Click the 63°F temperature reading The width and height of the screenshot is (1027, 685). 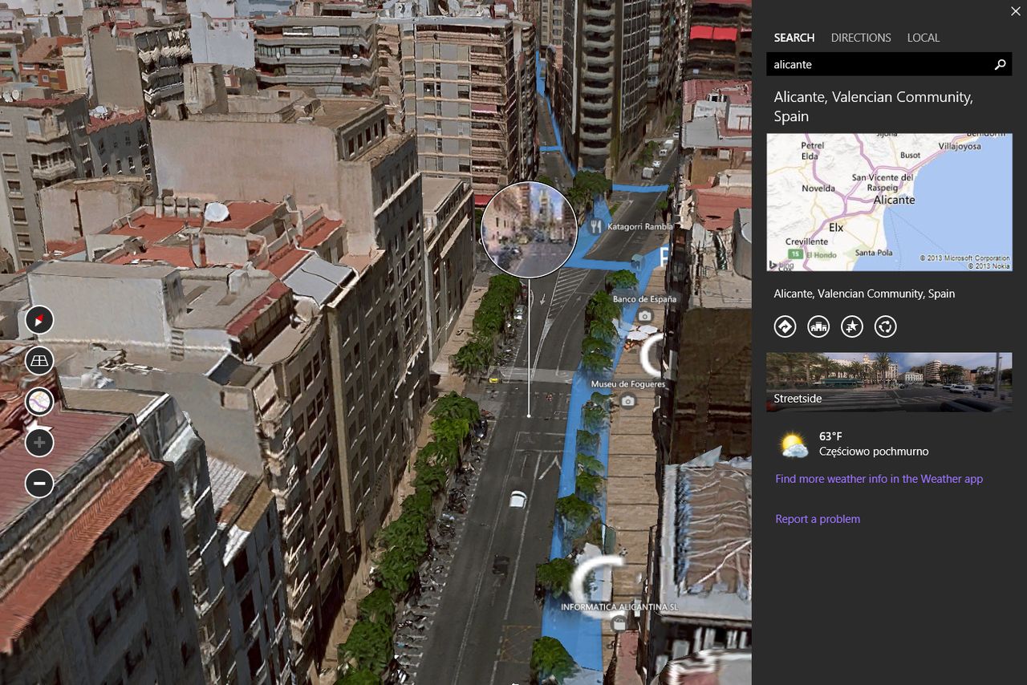pos(830,436)
